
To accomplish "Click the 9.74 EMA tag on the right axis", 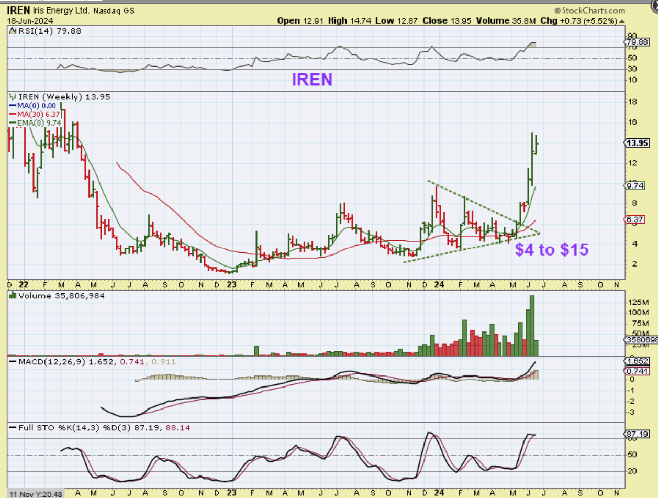I will 635,185.
